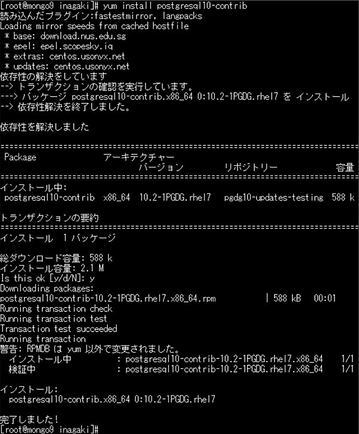Click the Package column header
The image size is (359, 434).
coord(20,157)
